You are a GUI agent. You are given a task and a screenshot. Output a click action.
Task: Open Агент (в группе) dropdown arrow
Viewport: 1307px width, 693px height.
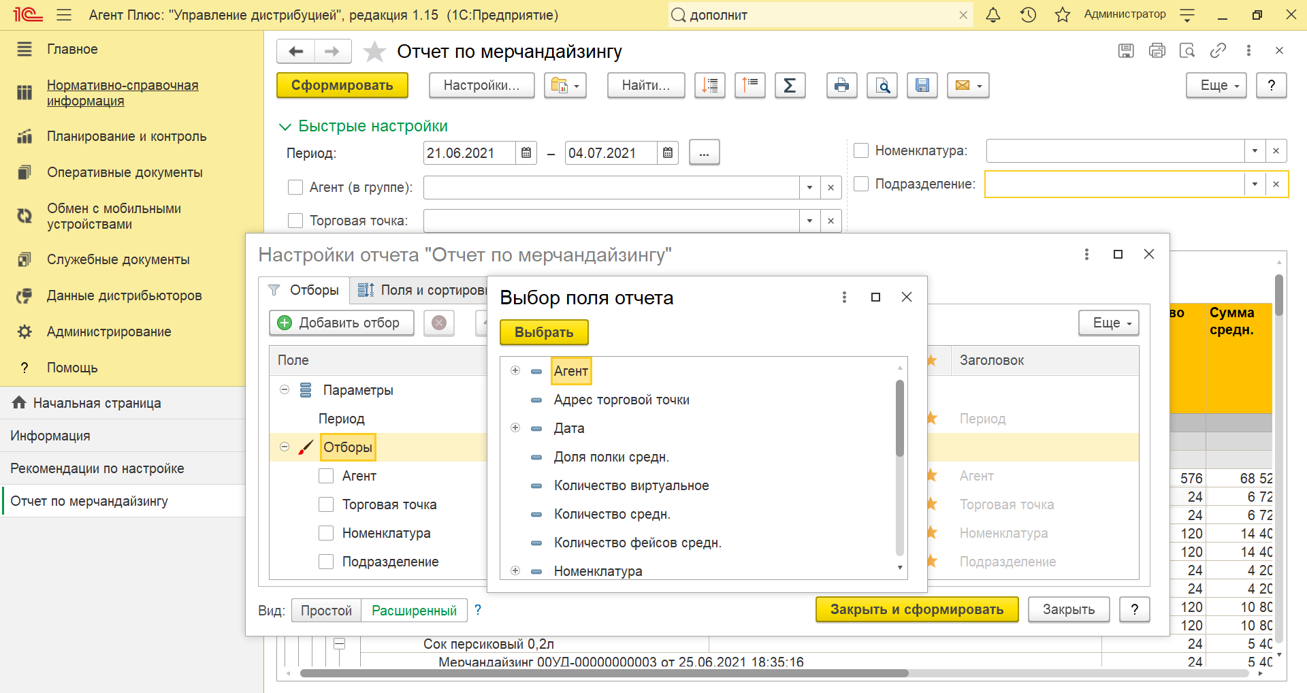click(809, 187)
